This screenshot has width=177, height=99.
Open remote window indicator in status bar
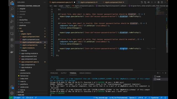coord(11,98)
